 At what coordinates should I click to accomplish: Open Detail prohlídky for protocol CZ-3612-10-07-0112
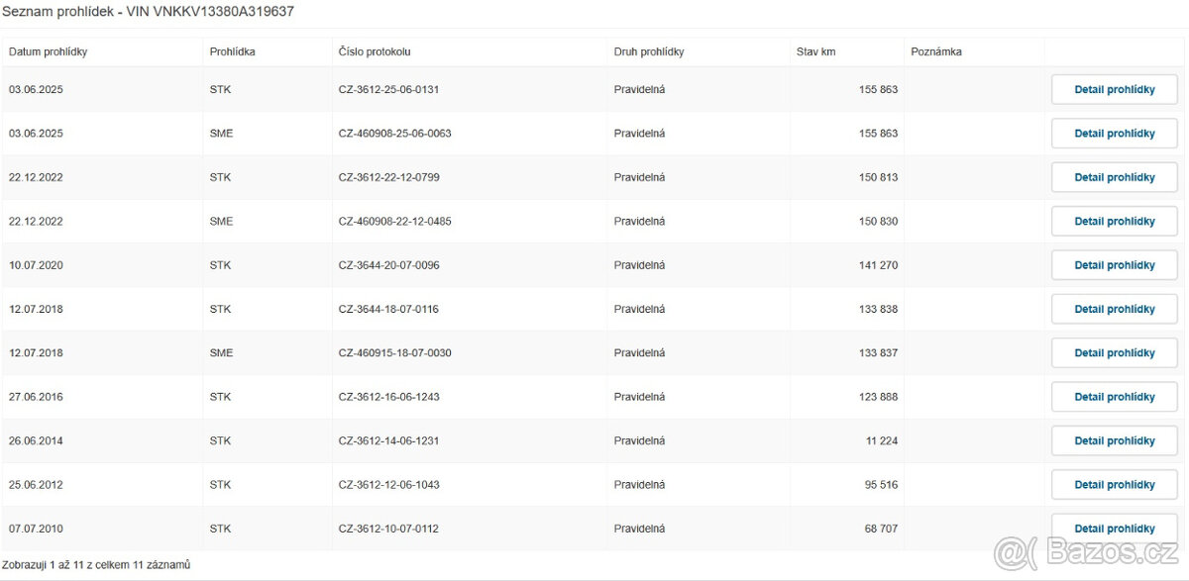[1114, 529]
